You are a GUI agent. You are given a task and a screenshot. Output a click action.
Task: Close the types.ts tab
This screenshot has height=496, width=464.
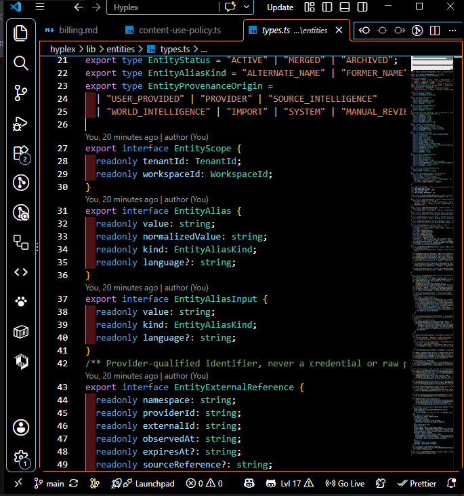[339, 31]
